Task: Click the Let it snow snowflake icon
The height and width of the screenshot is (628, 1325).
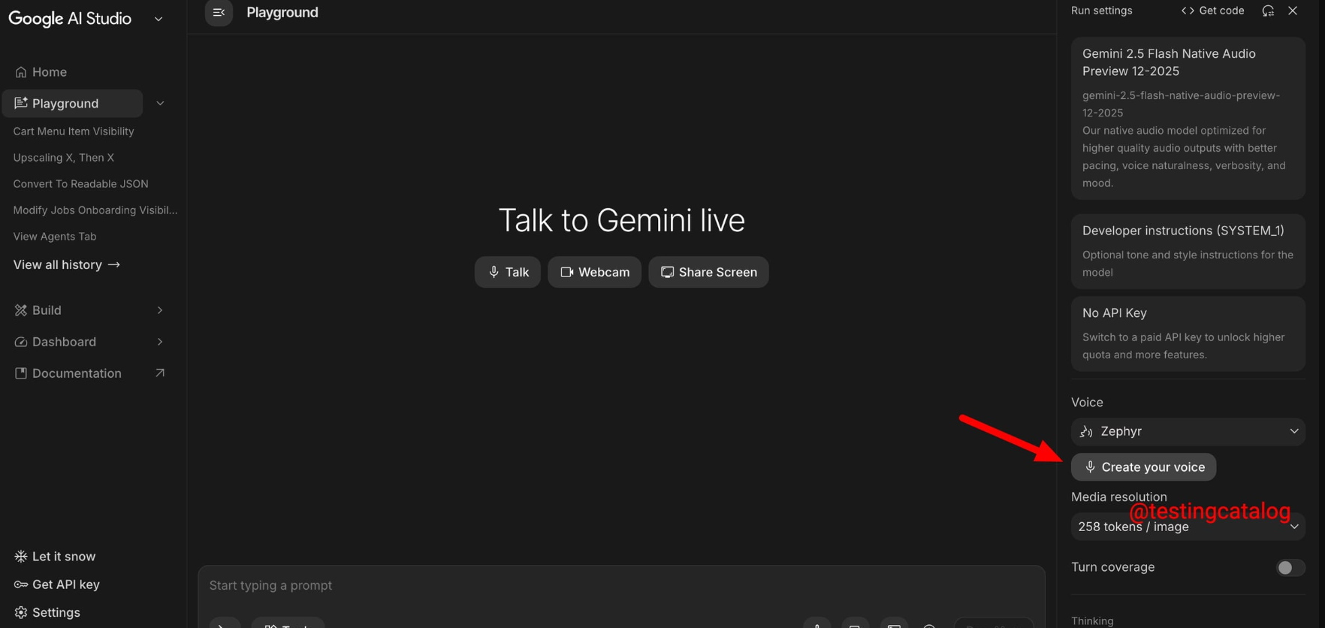Action: click(21, 557)
